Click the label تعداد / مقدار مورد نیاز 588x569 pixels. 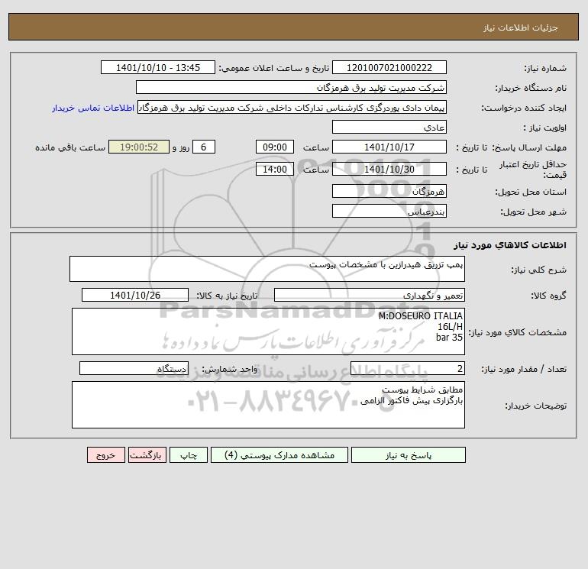tap(524, 369)
